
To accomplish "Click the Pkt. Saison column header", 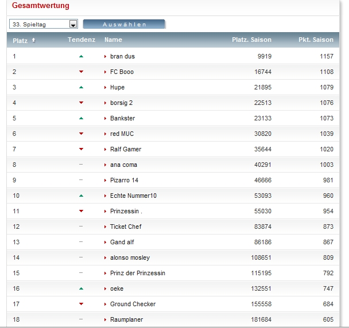I will (x=316, y=40).
